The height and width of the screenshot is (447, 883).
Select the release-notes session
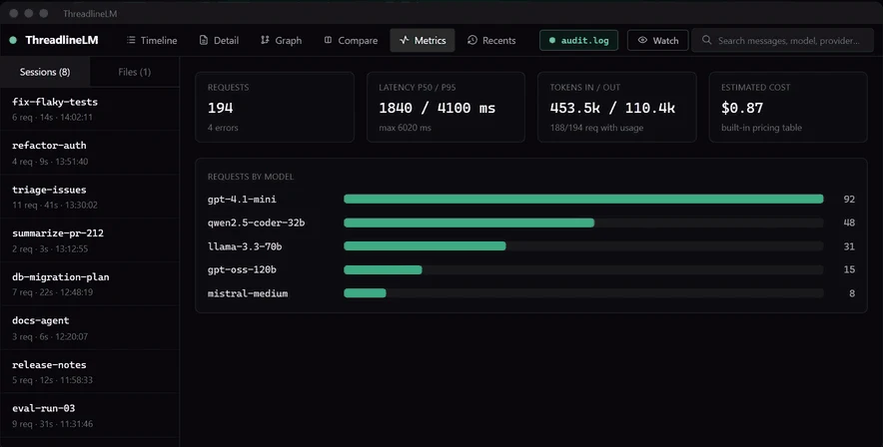[x=90, y=371]
